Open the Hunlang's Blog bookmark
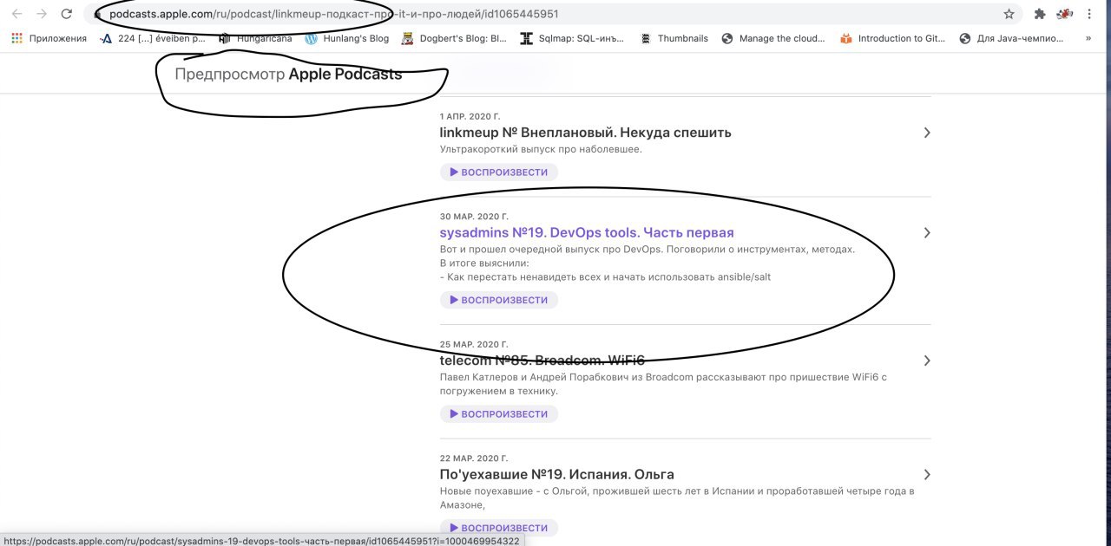The width and height of the screenshot is (1111, 546). point(347,38)
